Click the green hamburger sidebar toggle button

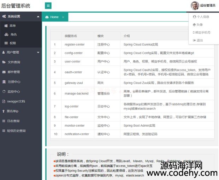tap(48, 6)
